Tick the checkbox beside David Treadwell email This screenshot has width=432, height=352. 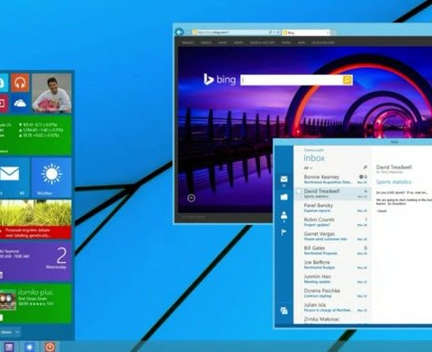pyautogui.click(x=299, y=191)
